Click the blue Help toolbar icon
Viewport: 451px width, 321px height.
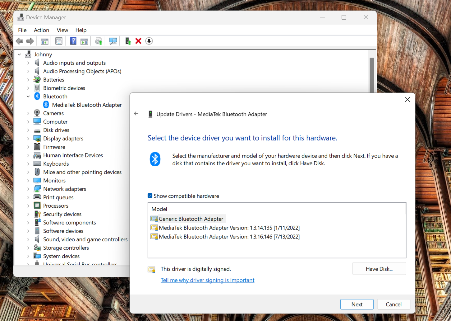tap(73, 41)
